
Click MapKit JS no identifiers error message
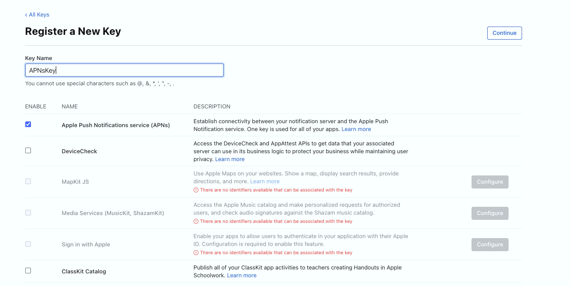coord(276,190)
